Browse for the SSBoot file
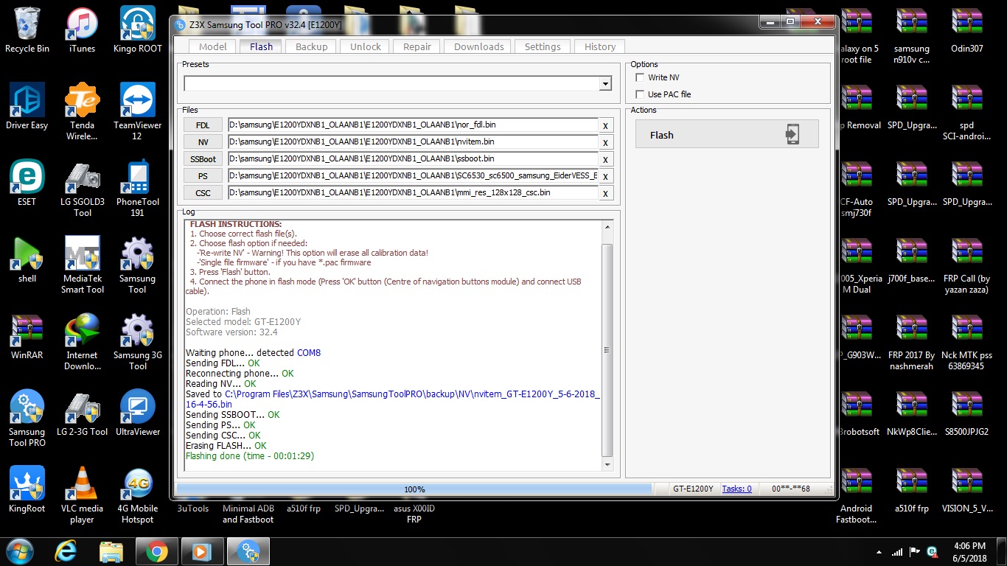 point(203,159)
